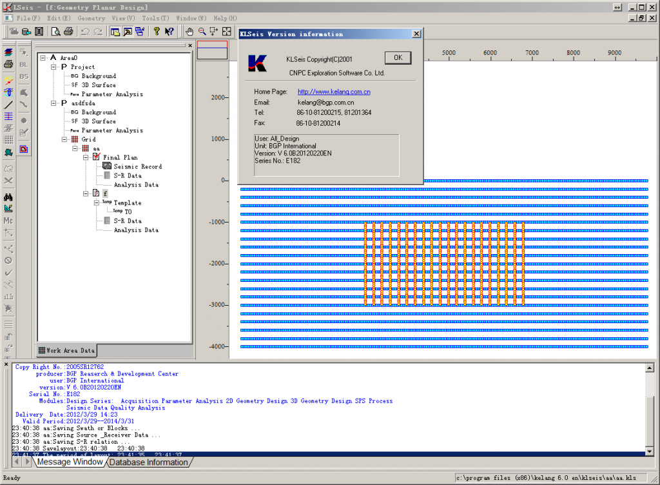Click the binoculars find icon

(8, 197)
